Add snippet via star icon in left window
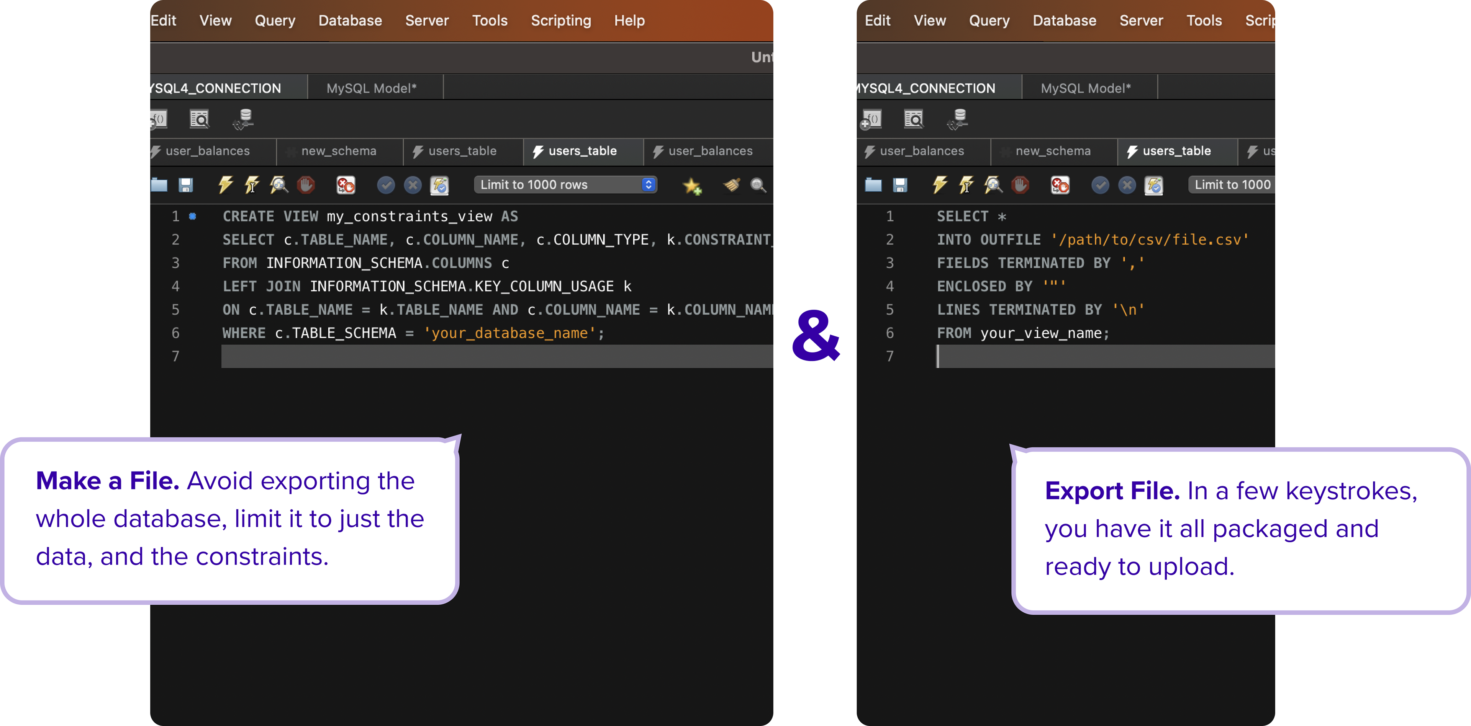1471x726 pixels. click(692, 186)
